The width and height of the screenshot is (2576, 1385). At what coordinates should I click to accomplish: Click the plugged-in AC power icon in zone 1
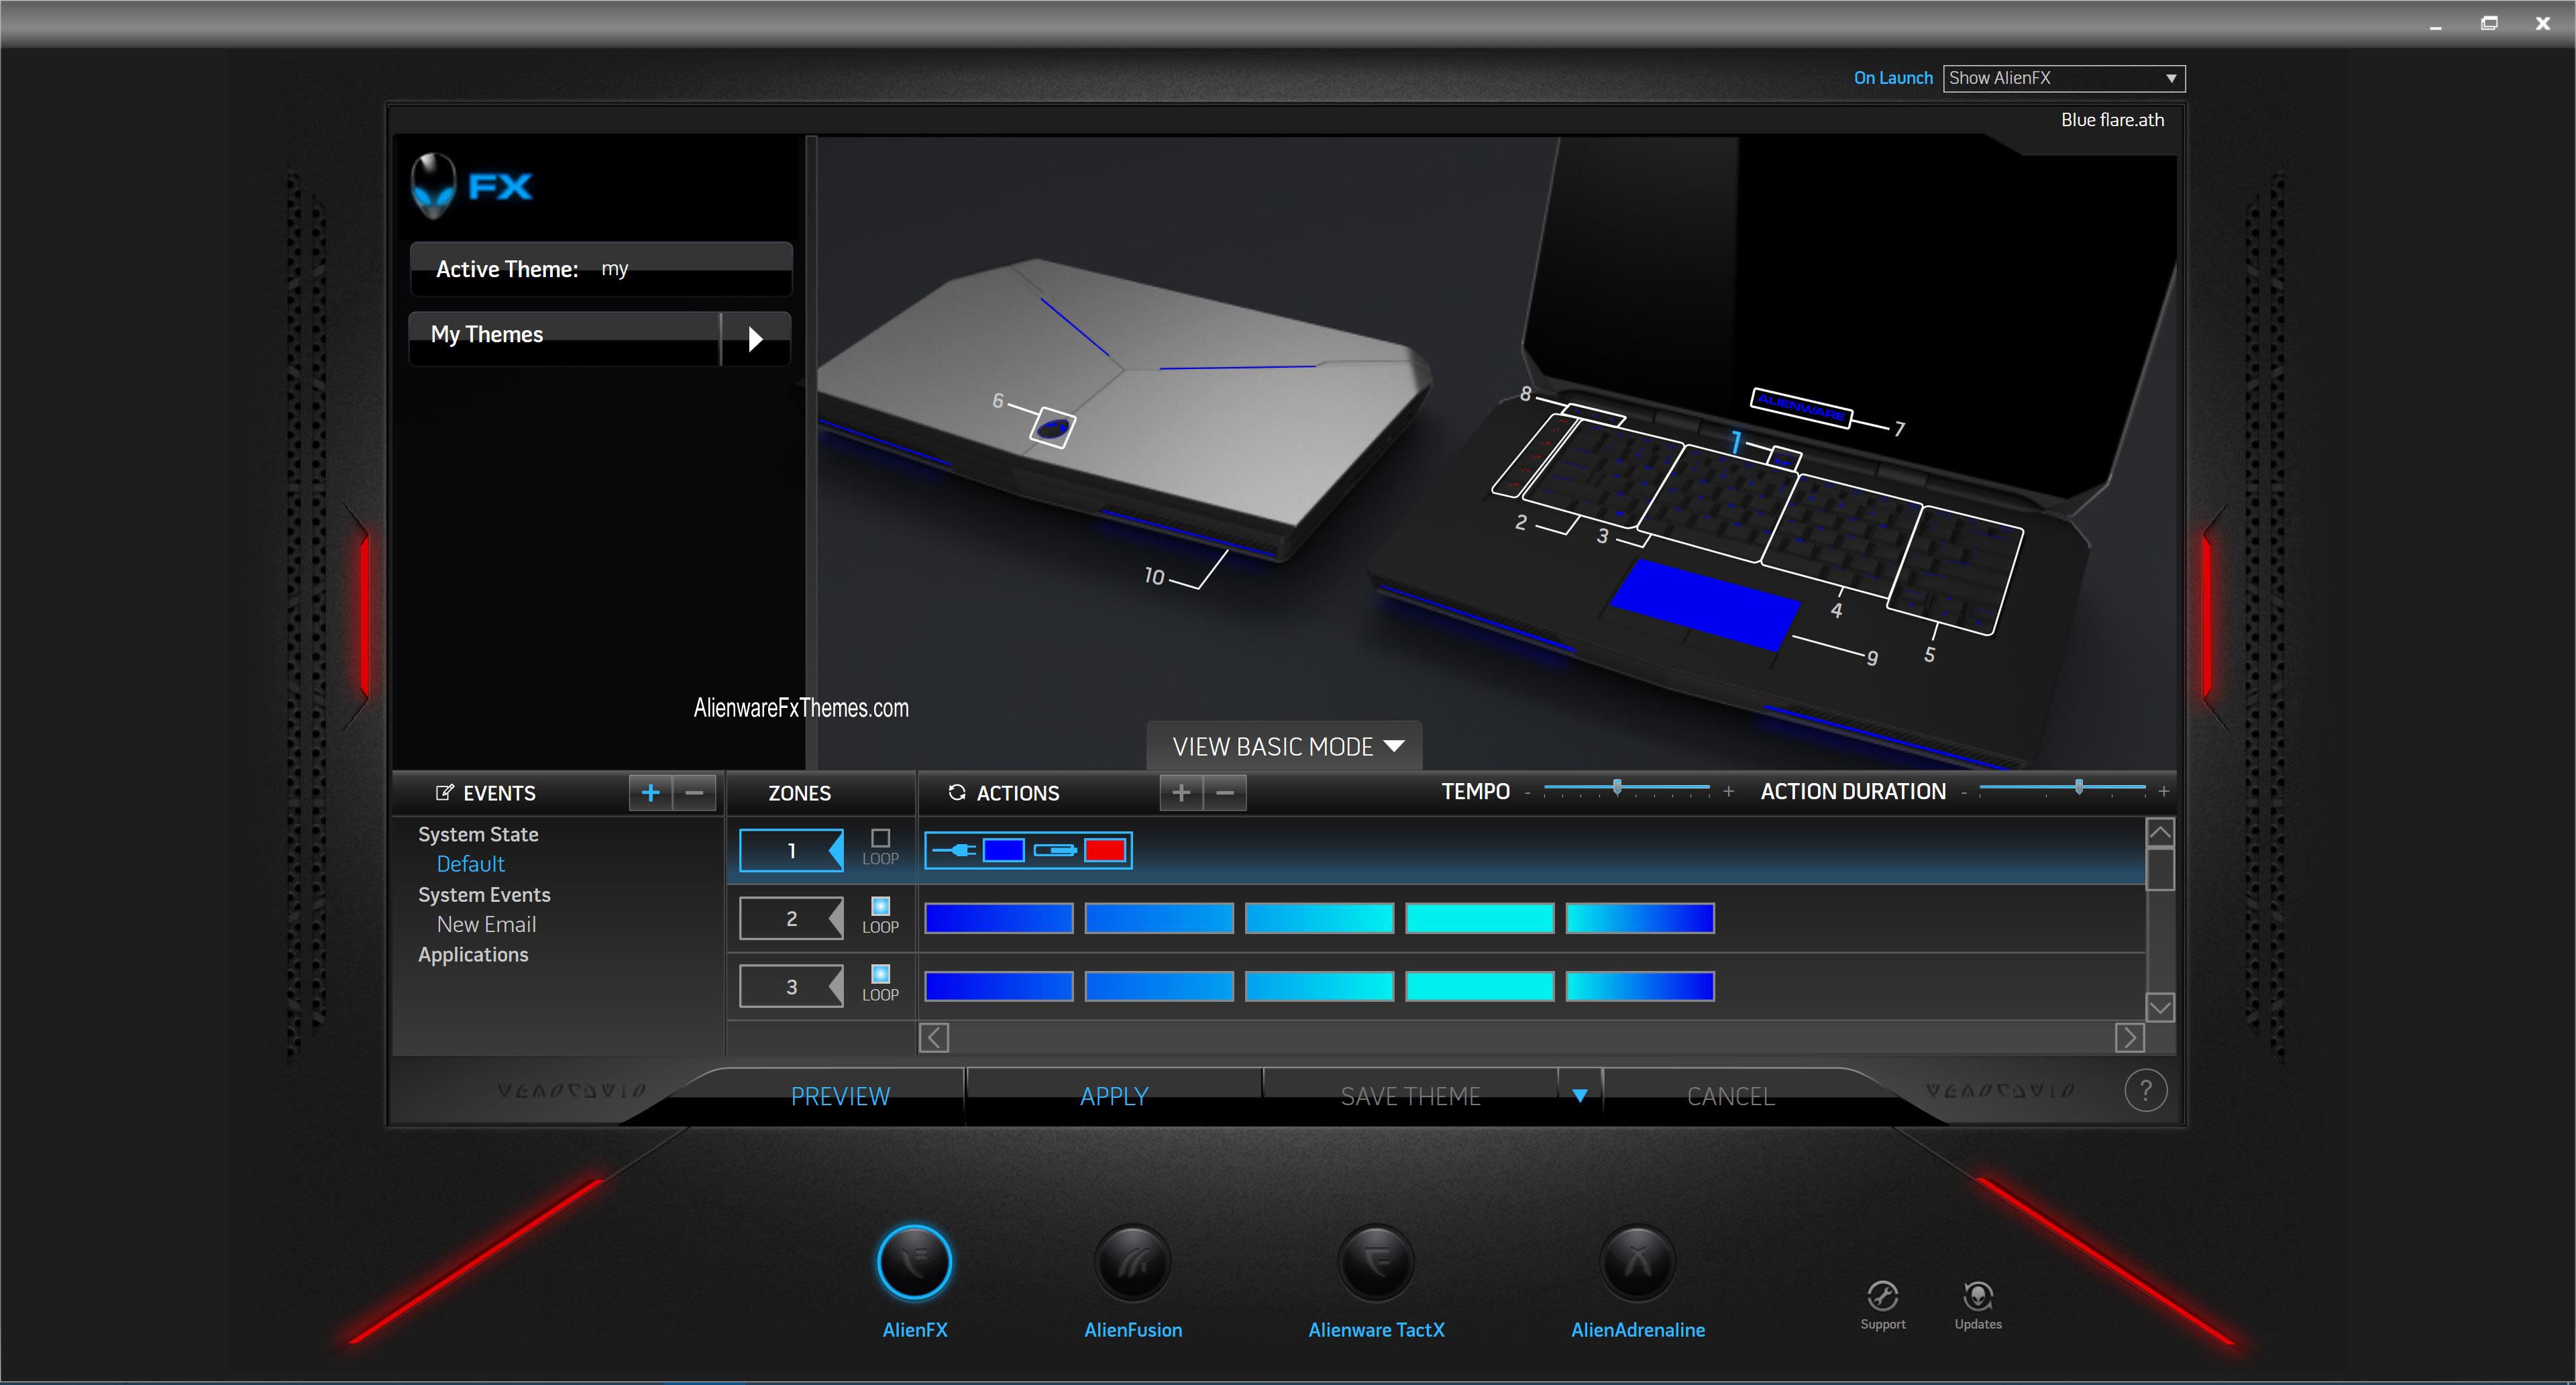(x=955, y=850)
